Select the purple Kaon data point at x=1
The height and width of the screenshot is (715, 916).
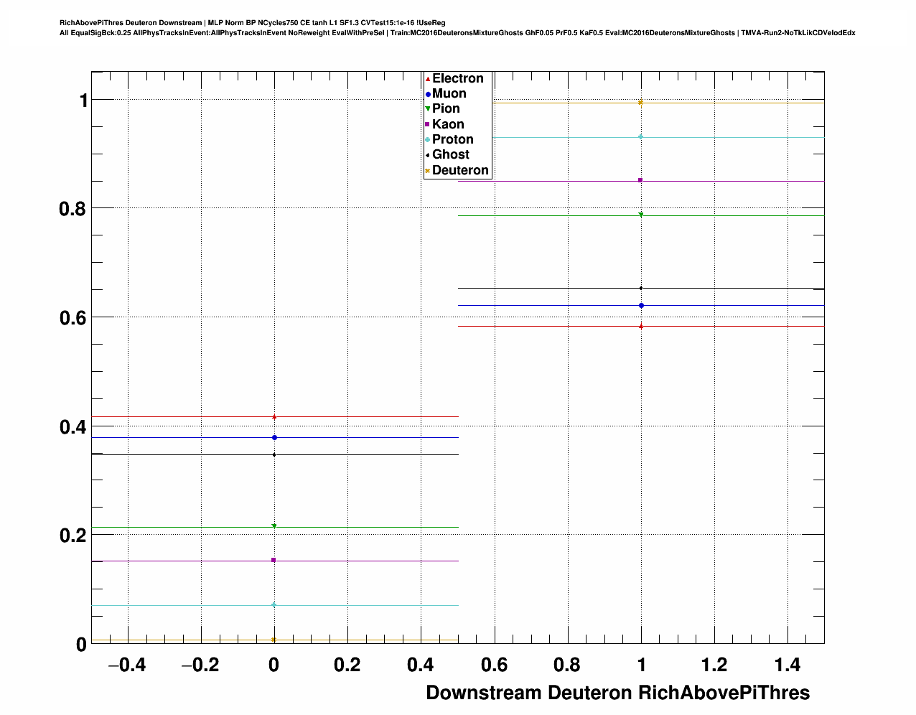click(x=641, y=180)
